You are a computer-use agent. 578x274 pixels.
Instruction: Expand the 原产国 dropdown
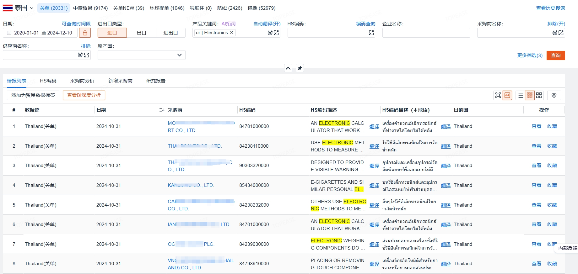179,55
